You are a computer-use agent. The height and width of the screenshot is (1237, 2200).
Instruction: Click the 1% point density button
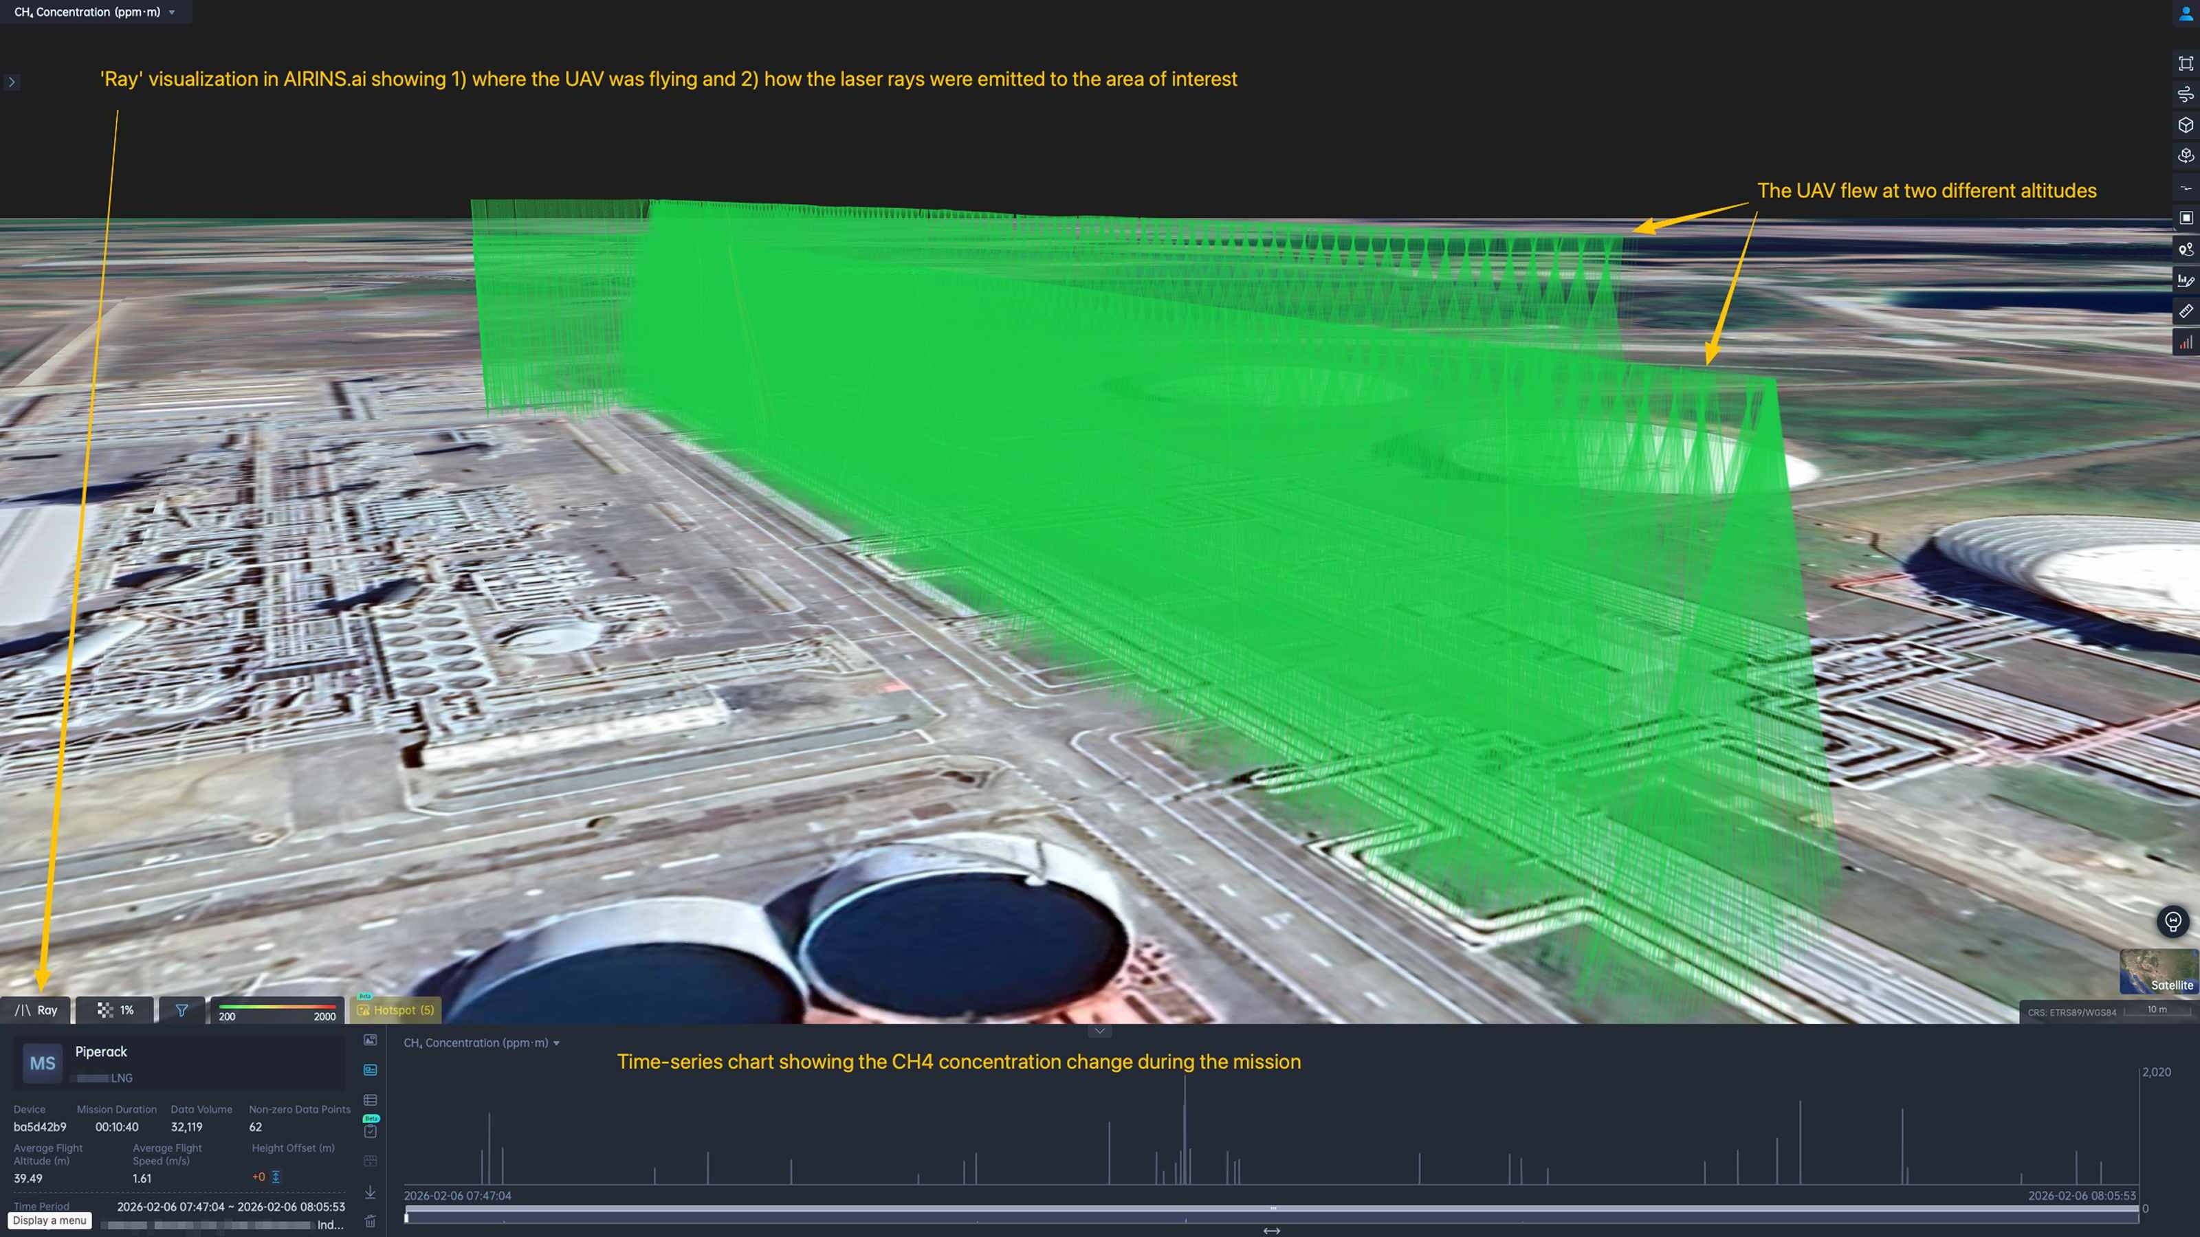(x=115, y=1010)
